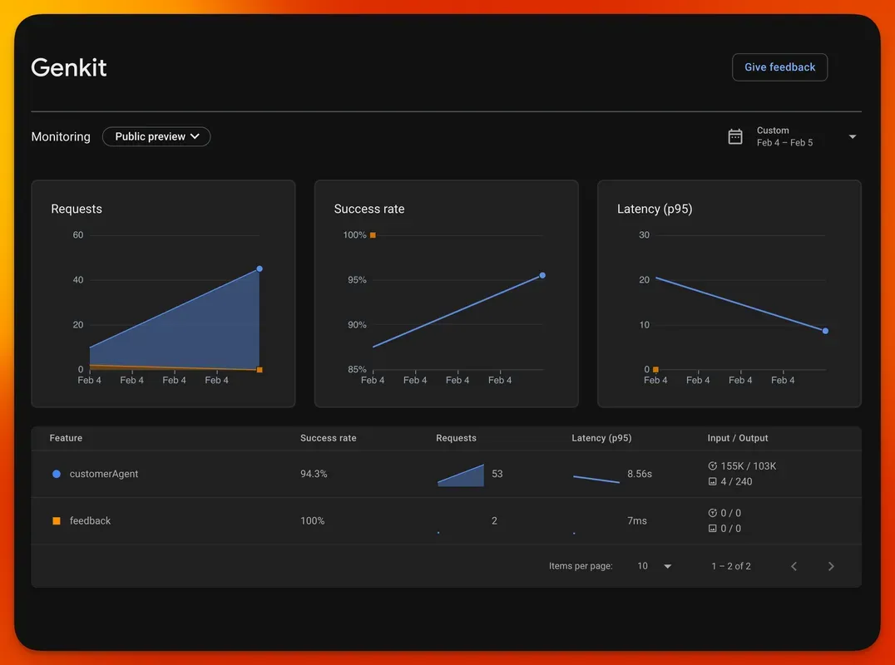Click the 2 requests value for feedback
Screen dimensions: 895x665
pyautogui.click(x=494, y=520)
